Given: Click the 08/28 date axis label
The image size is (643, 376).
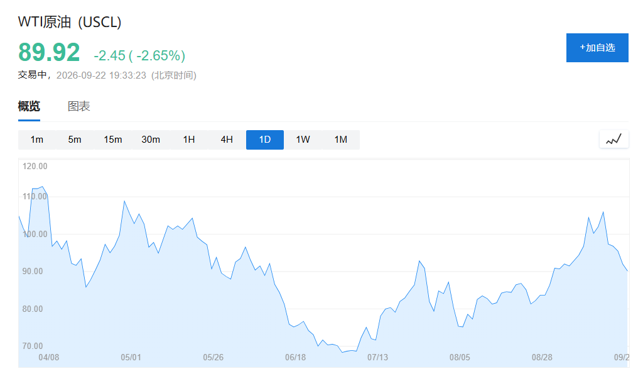Looking at the screenshot, I should (x=542, y=357).
